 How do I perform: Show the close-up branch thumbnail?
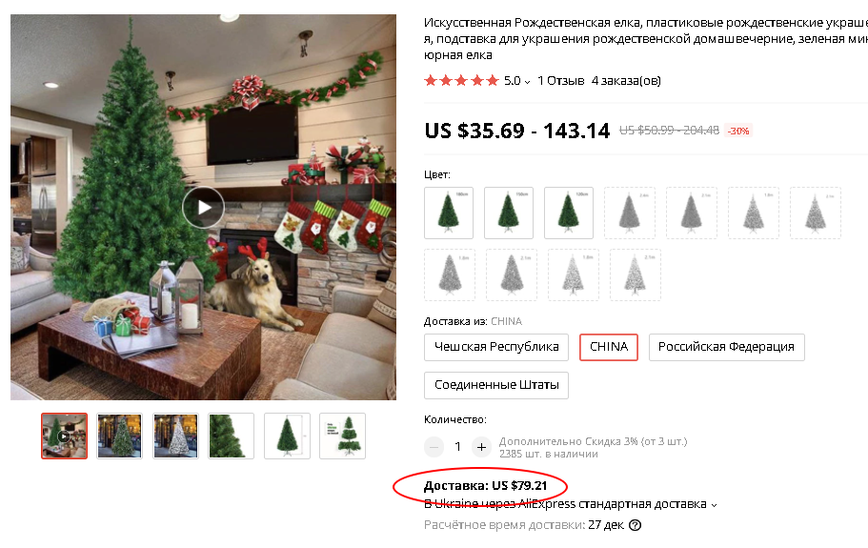[231, 436]
